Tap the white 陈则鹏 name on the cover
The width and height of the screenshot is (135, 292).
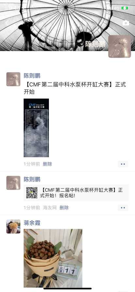click(95, 44)
